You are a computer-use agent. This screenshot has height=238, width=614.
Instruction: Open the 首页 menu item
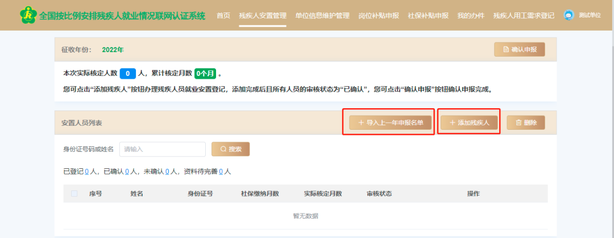223,15
